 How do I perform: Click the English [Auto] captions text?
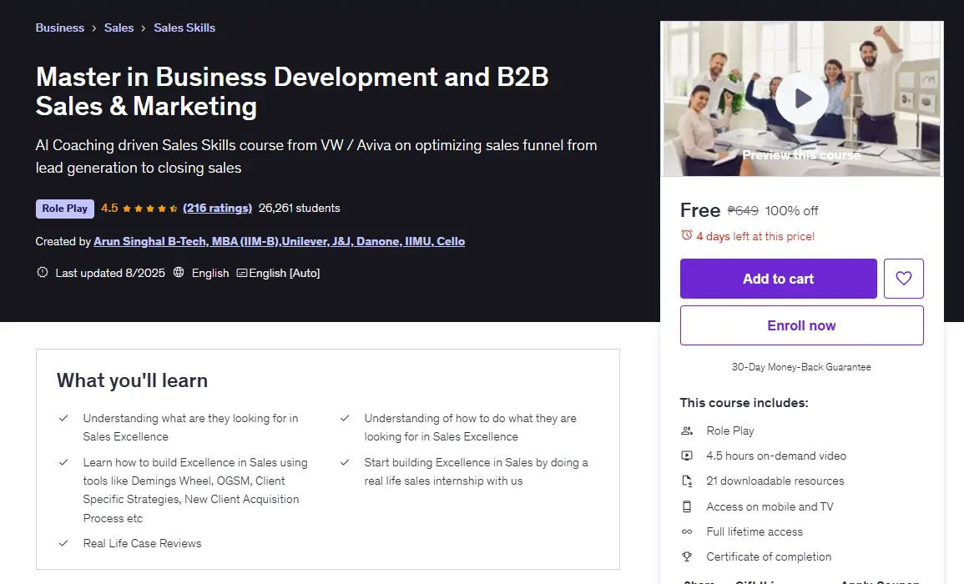point(284,273)
